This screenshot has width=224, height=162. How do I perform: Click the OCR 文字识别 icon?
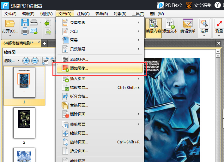click(x=189, y=5)
